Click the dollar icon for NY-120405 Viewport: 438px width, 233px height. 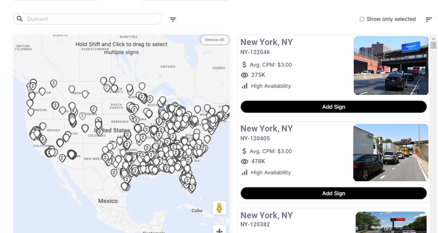tap(244, 151)
